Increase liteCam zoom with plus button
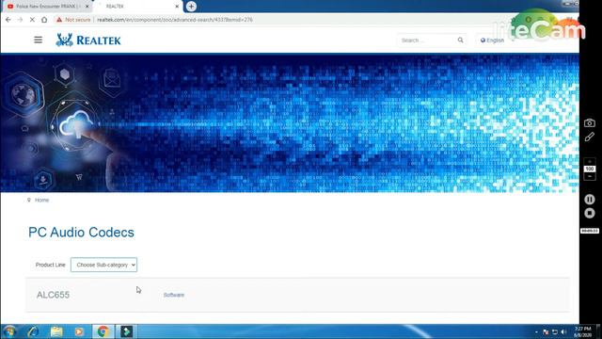 pyautogui.click(x=590, y=162)
